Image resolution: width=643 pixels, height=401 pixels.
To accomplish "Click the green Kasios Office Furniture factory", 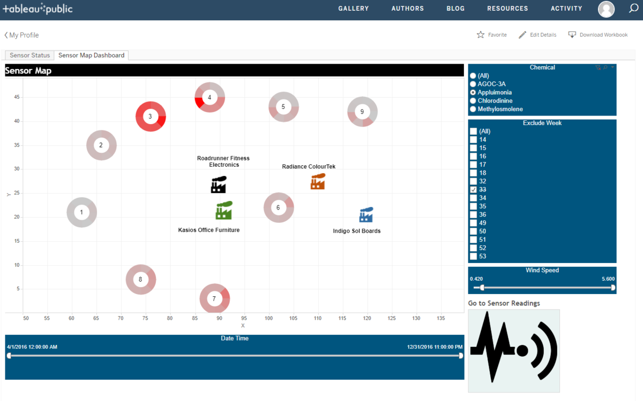I will point(223,211).
